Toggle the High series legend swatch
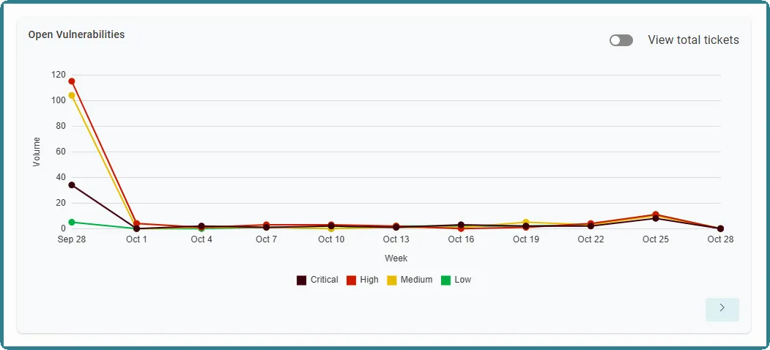Viewport: 770px width, 350px height. pos(351,280)
